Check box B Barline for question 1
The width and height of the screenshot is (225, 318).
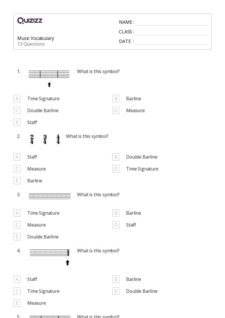(x=116, y=99)
